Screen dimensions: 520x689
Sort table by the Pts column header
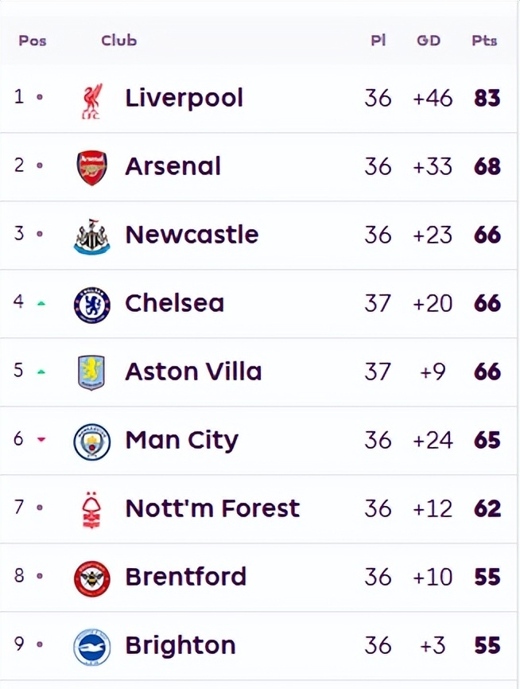(484, 41)
